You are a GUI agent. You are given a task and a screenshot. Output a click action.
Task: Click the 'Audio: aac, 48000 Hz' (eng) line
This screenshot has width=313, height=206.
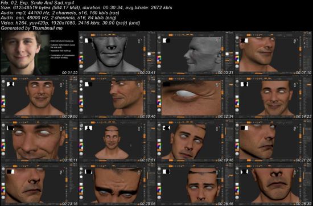(x=59, y=18)
